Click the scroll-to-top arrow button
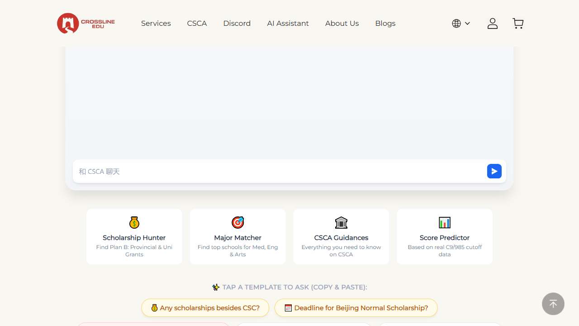579x326 pixels. click(x=553, y=304)
